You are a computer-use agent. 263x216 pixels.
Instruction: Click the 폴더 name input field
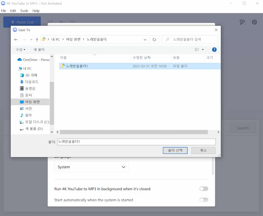[136, 142]
